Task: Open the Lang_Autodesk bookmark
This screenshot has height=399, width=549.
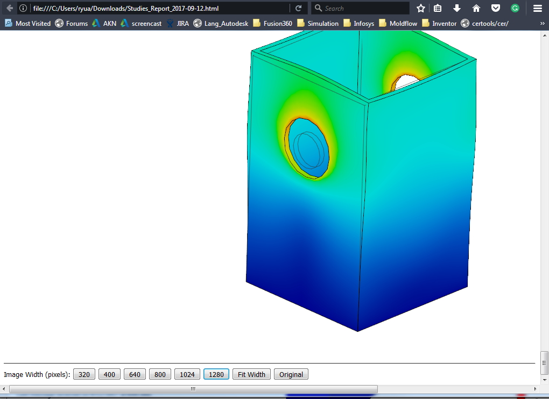Action: point(221,24)
